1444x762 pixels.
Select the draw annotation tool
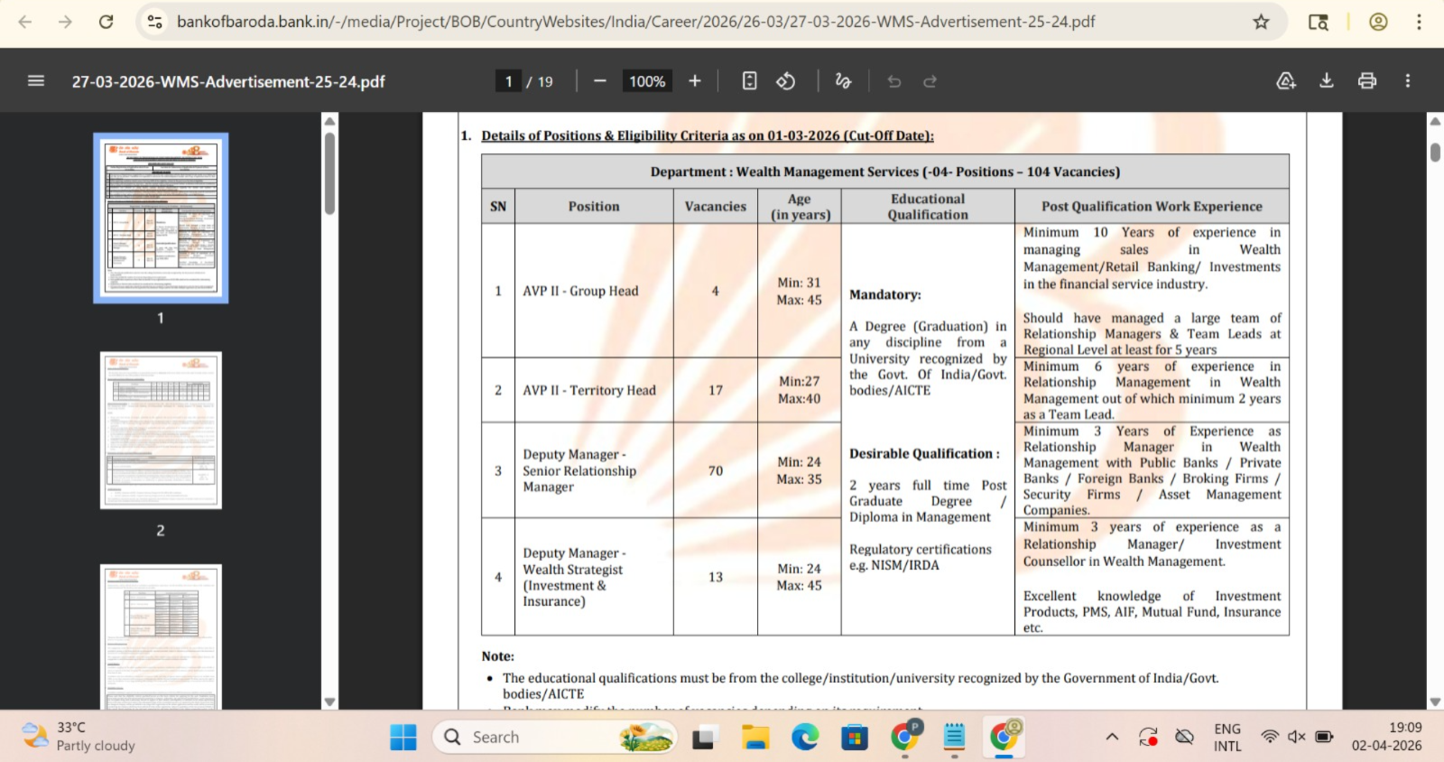click(843, 81)
